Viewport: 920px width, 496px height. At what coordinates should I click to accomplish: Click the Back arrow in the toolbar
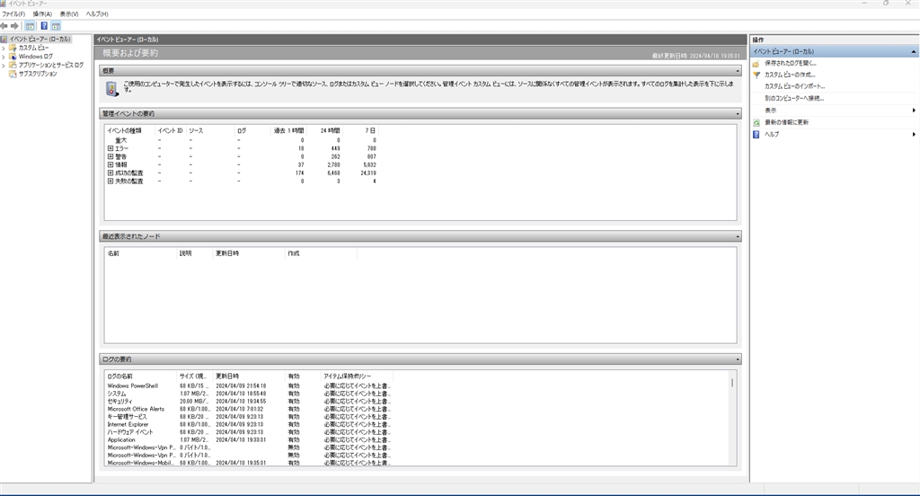pyautogui.click(x=4, y=26)
